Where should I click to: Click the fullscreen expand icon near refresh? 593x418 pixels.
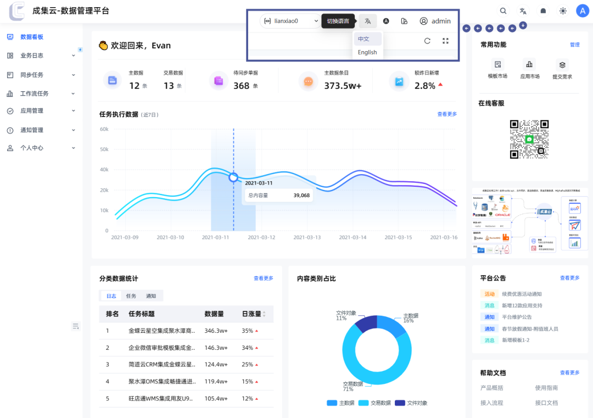click(x=446, y=41)
